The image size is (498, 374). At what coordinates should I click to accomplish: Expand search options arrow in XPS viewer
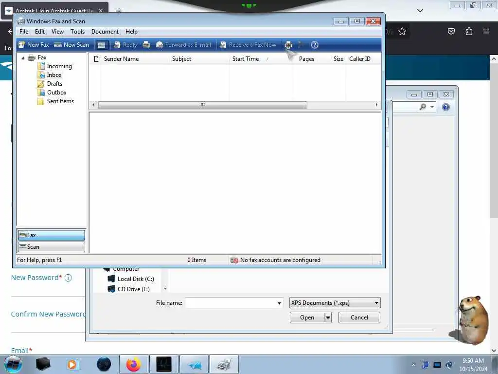tap(432, 107)
